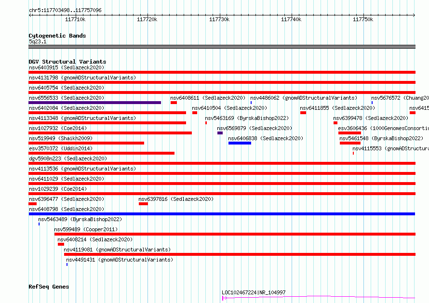Click the 117730k ruler position
This screenshot has width=429, height=303.
click(219, 19)
